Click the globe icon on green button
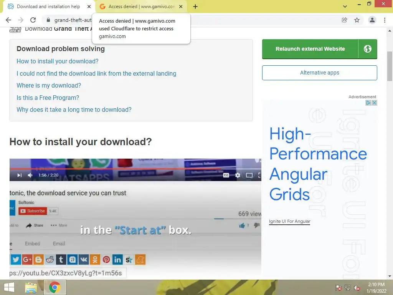The image size is (393, 295). [368, 49]
